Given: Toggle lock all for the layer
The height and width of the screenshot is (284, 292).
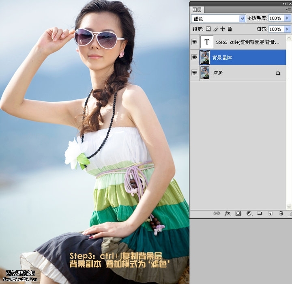Looking at the screenshot, I should (230, 29).
